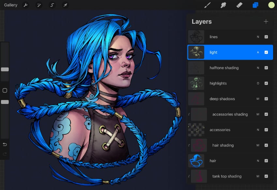Screen dimensions: 277x190
Task: Select the hair layer thumbnail
Action: [x=196, y=161]
